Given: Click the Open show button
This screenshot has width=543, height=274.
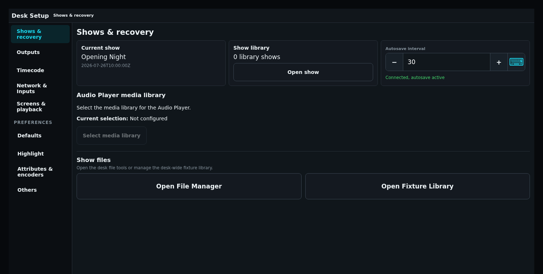Looking at the screenshot, I should pos(303,72).
